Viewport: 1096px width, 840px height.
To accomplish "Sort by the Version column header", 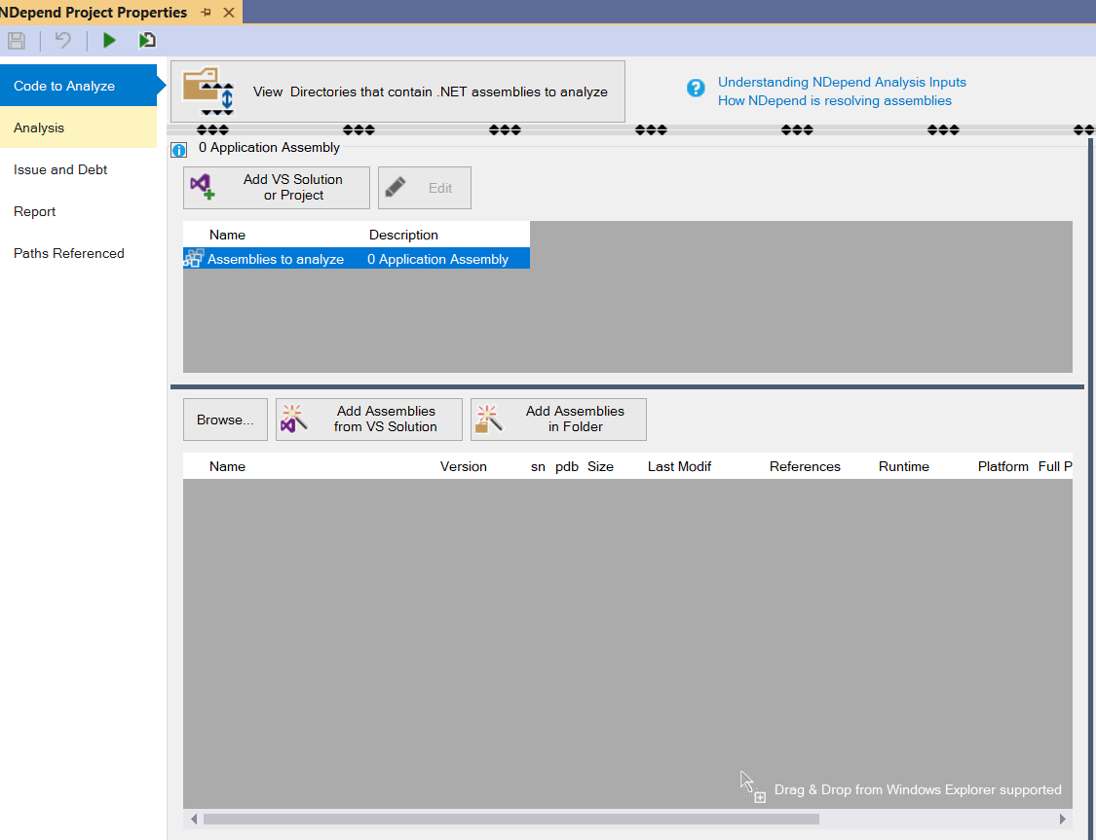I will tap(464, 466).
